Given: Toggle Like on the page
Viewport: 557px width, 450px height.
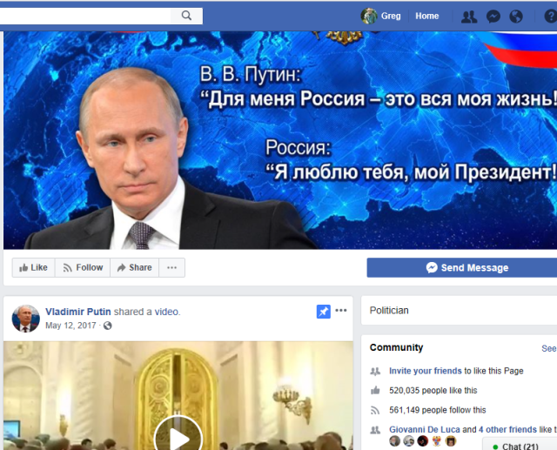Looking at the screenshot, I should 33,267.
